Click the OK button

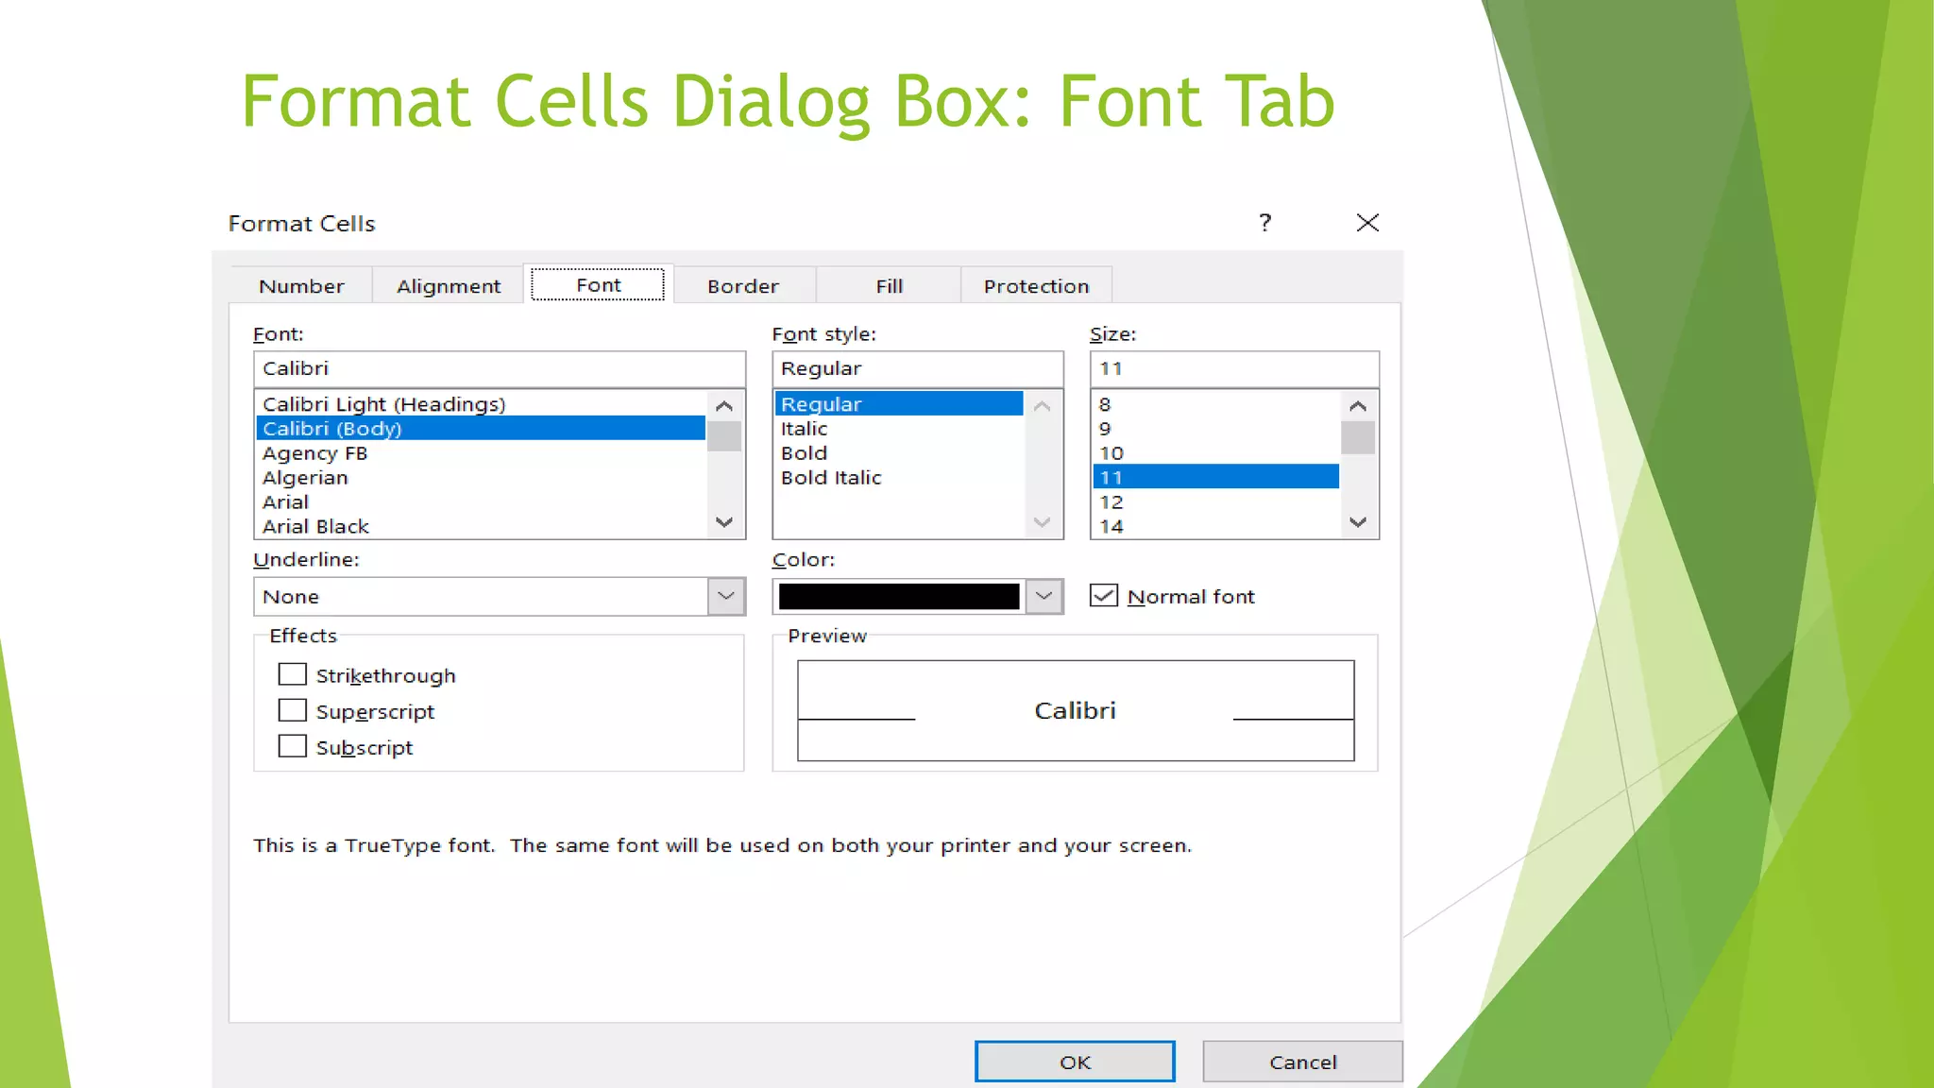click(x=1075, y=1062)
